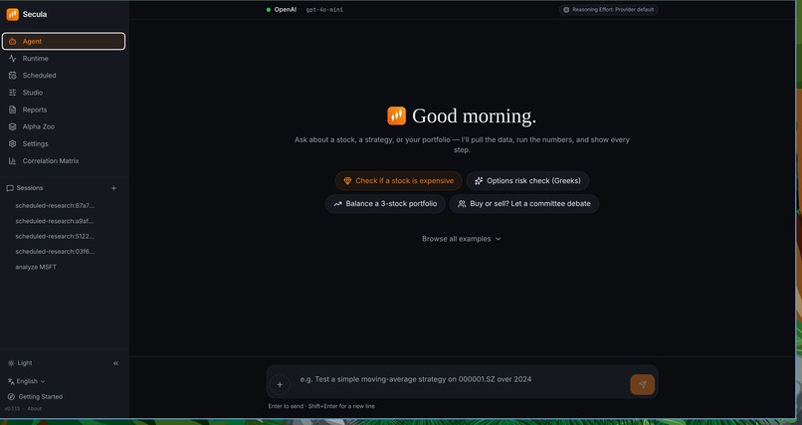The height and width of the screenshot is (425, 802).
Task: Click the plus attachment button in prompt box
Action: pyautogui.click(x=280, y=384)
